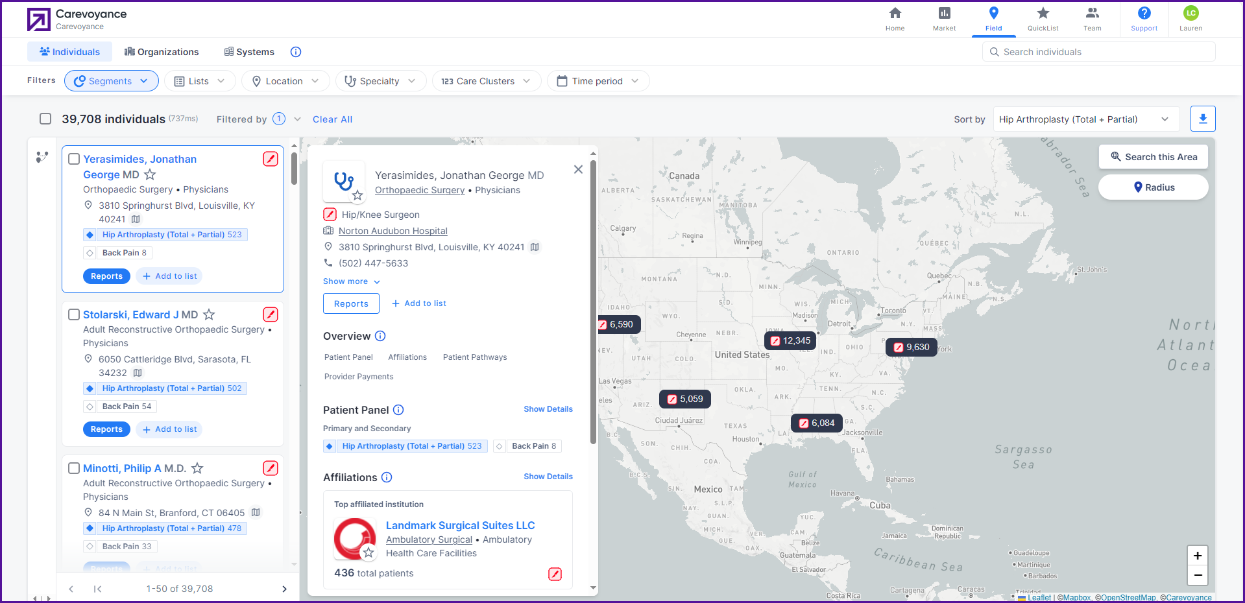Viewport: 1245px width, 603px height.
Task: Favorite Landmark Surgical Suites star
Action: [x=369, y=552]
